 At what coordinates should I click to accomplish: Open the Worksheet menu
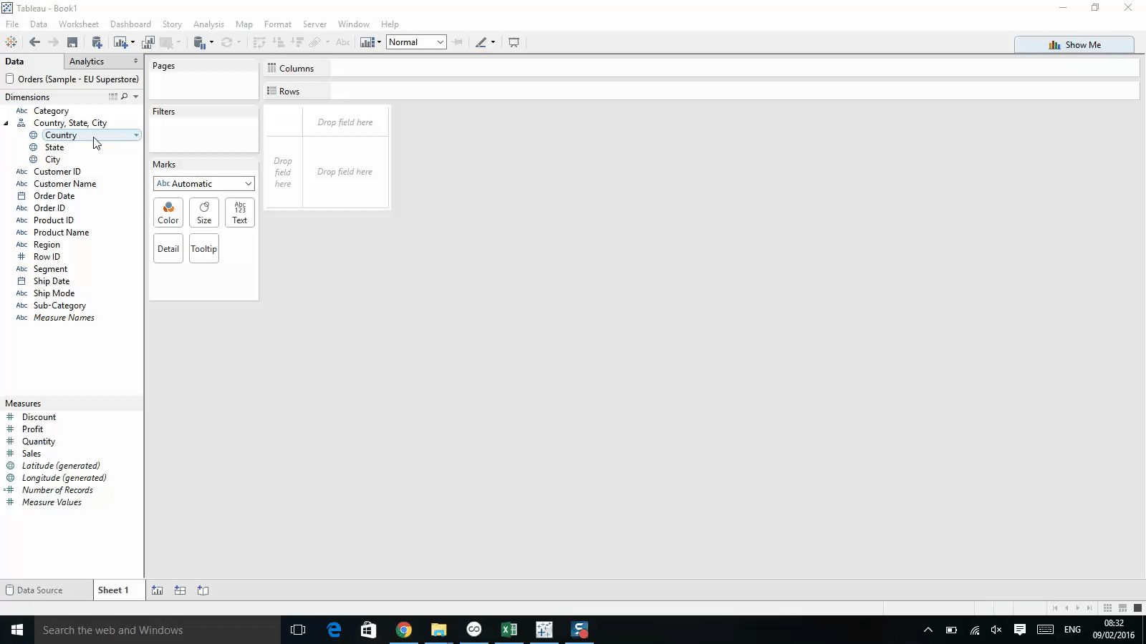pyautogui.click(x=79, y=24)
